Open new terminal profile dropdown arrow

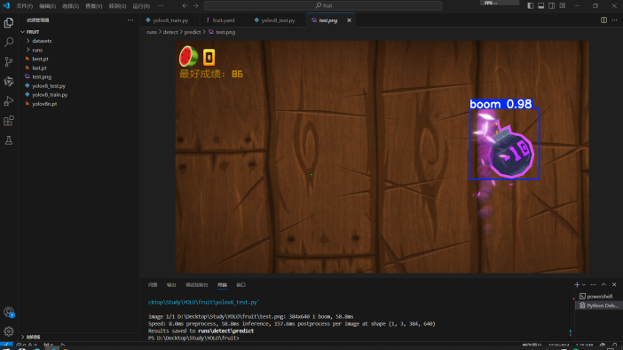click(584, 285)
